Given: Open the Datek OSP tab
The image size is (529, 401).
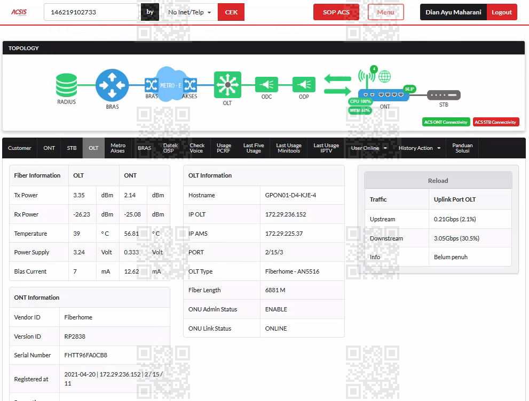Looking at the screenshot, I should [x=170, y=148].
